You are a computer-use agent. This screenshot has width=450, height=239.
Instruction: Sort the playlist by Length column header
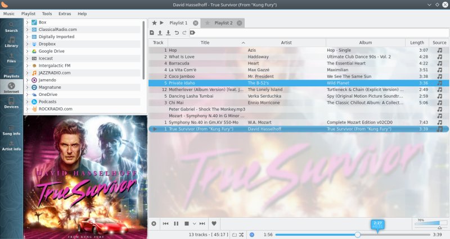[x=417, y=43]
